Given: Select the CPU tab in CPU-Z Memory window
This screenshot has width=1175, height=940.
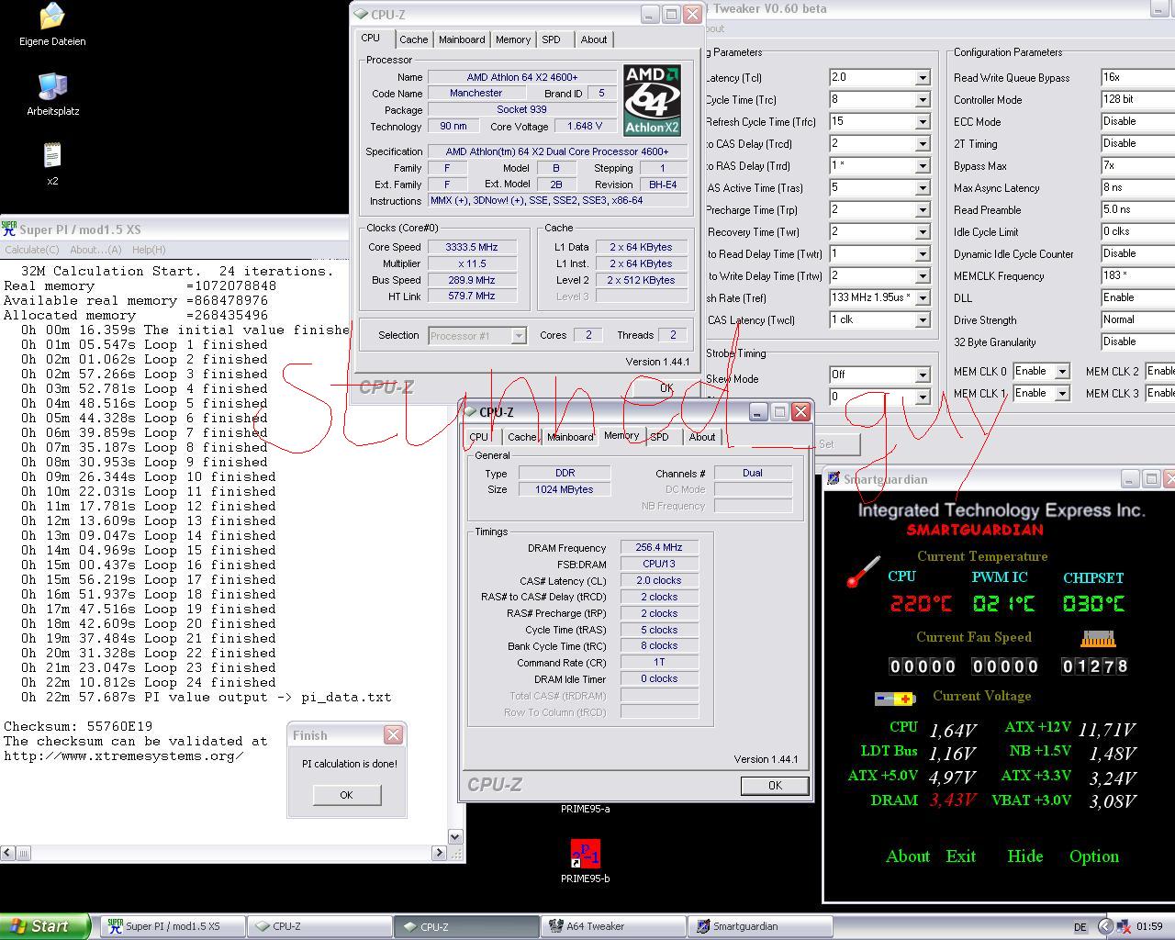Looking at the screenshot, I should [x=479, y=437].
